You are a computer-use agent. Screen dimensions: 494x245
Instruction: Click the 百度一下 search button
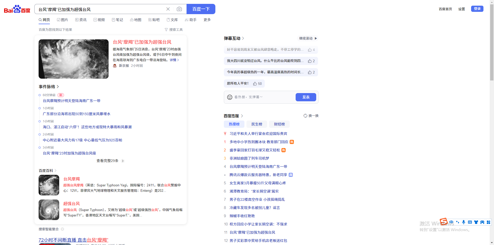coord(201,9)
